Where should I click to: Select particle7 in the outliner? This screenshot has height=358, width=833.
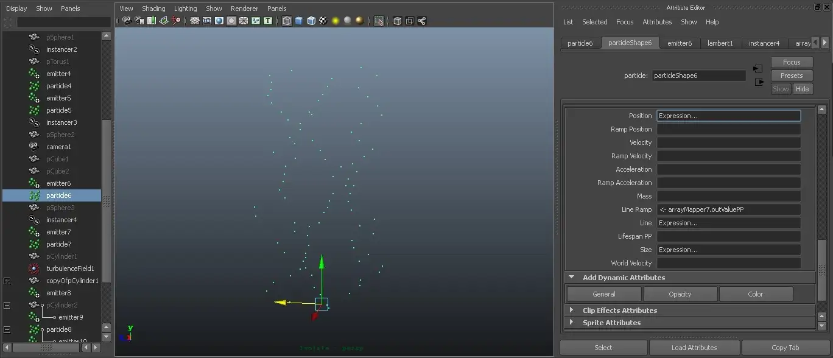pyautogui.click(x=58, y=244)
